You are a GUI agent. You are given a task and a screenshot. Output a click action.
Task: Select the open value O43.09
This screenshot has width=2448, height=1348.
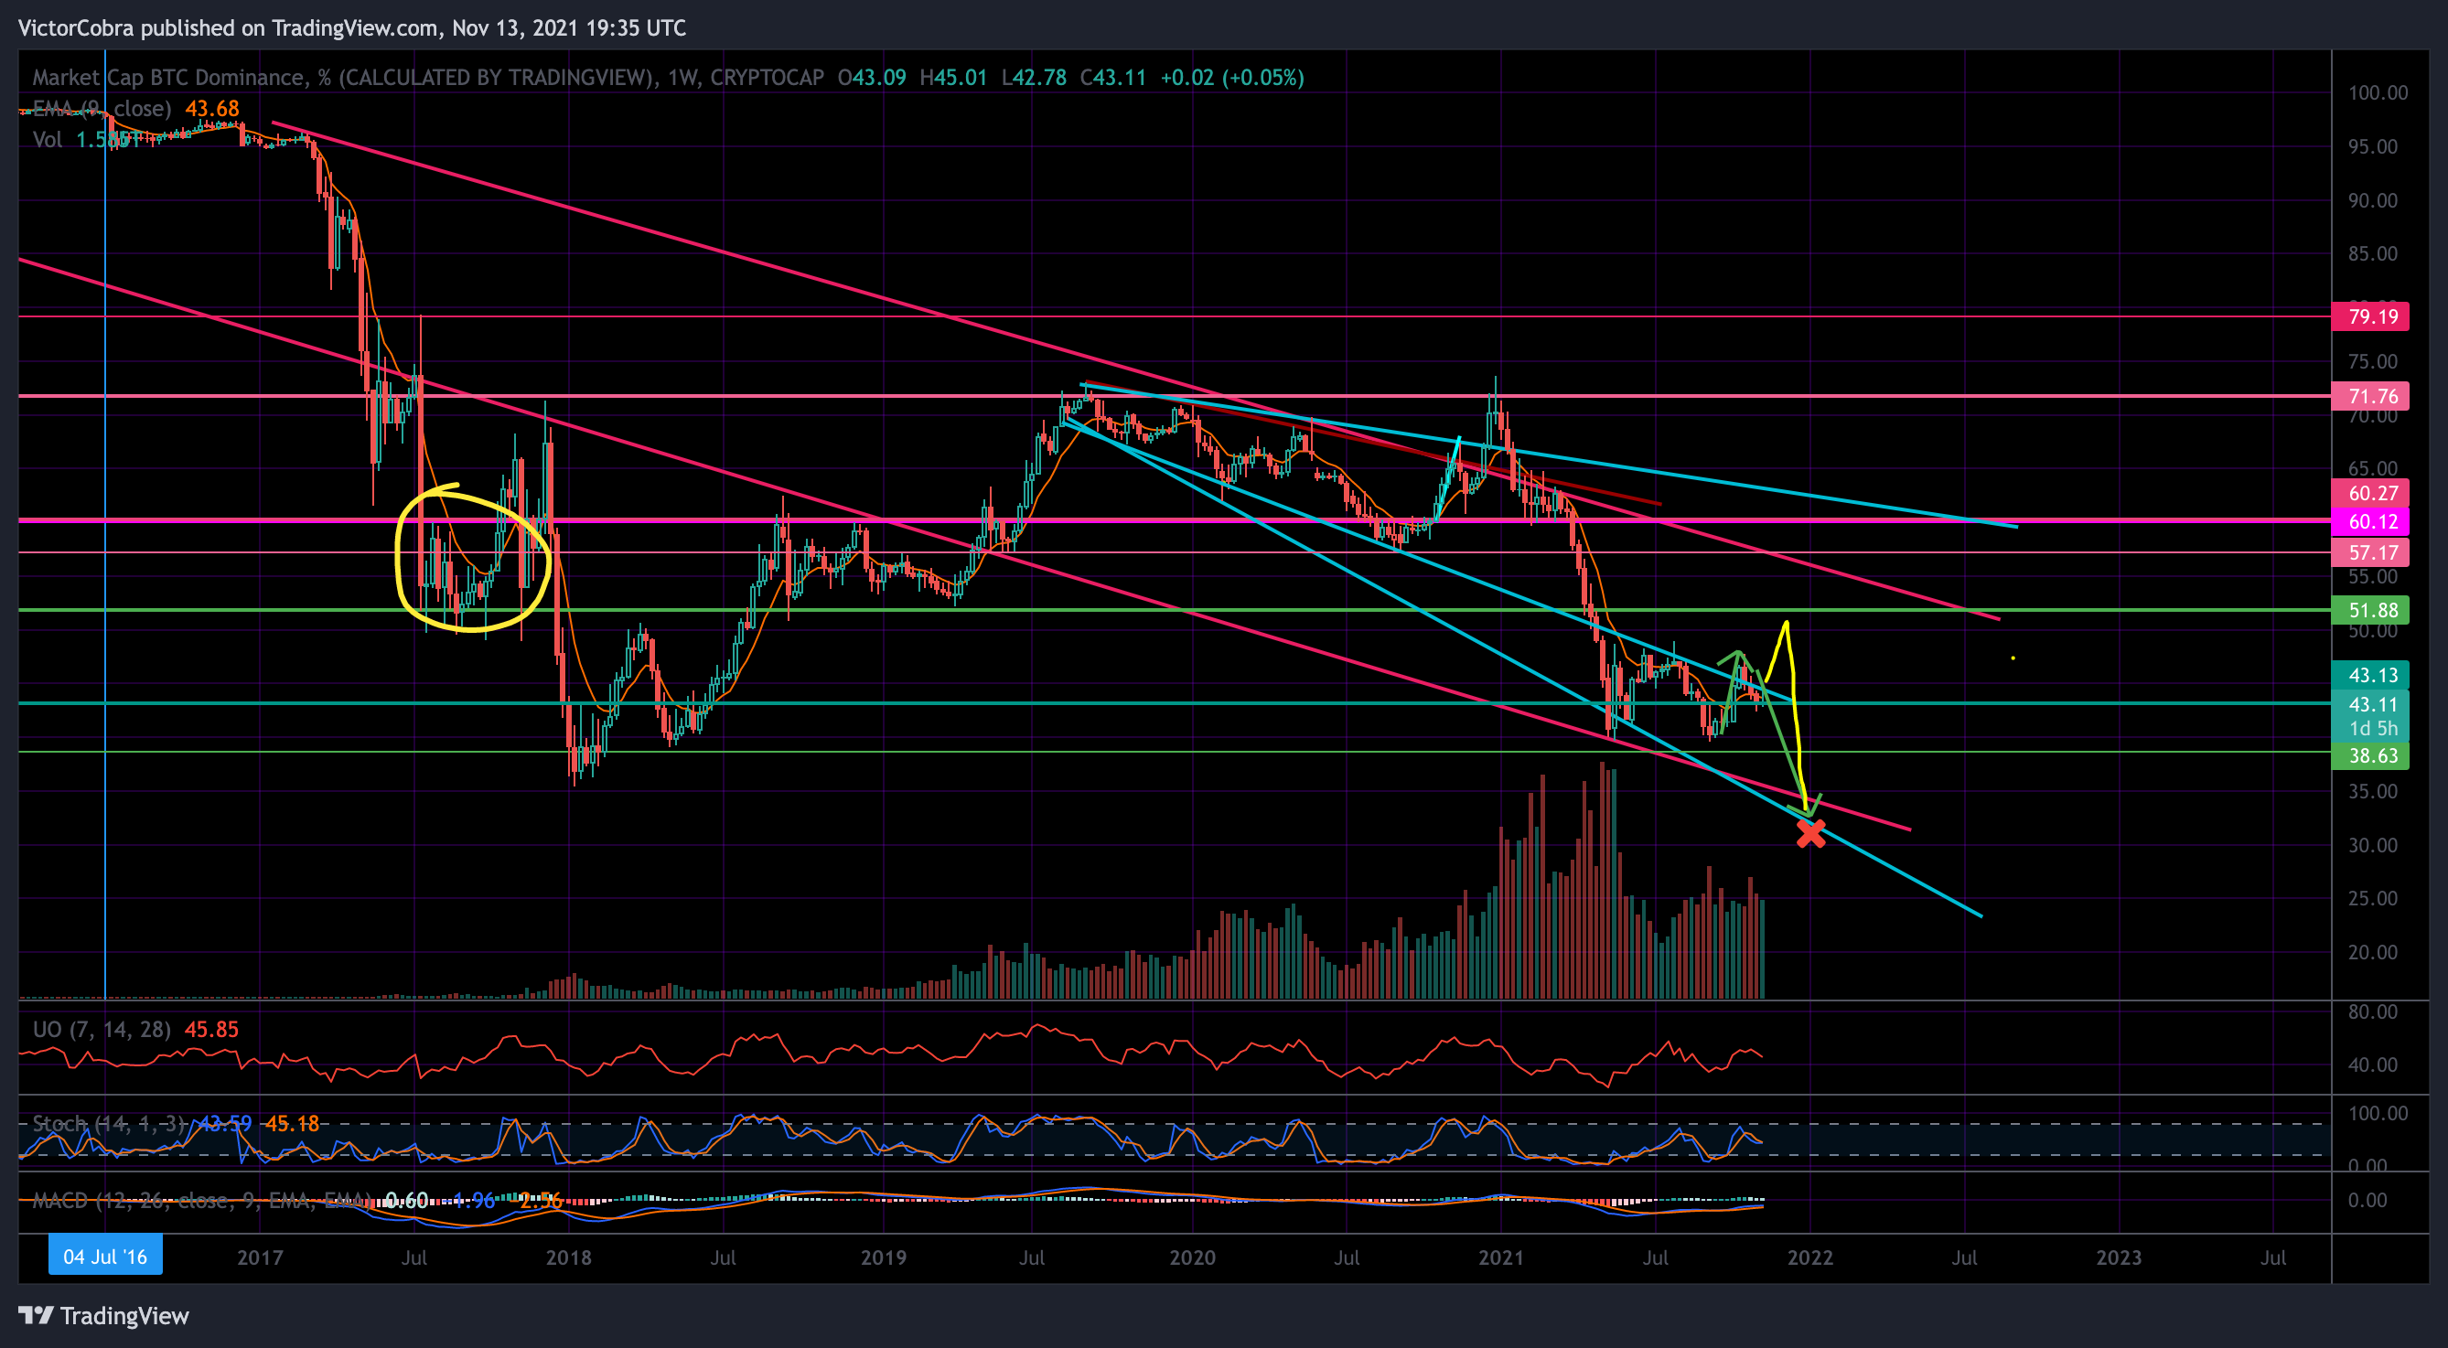pyautogui.click(x=872, y=78)
